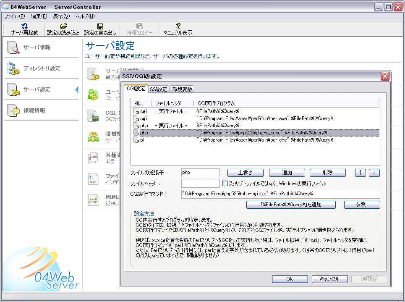This screenshot has width=405, height=302.
Task: Close the SSI/CGIの設定 dialog
Action: (385, 76)
